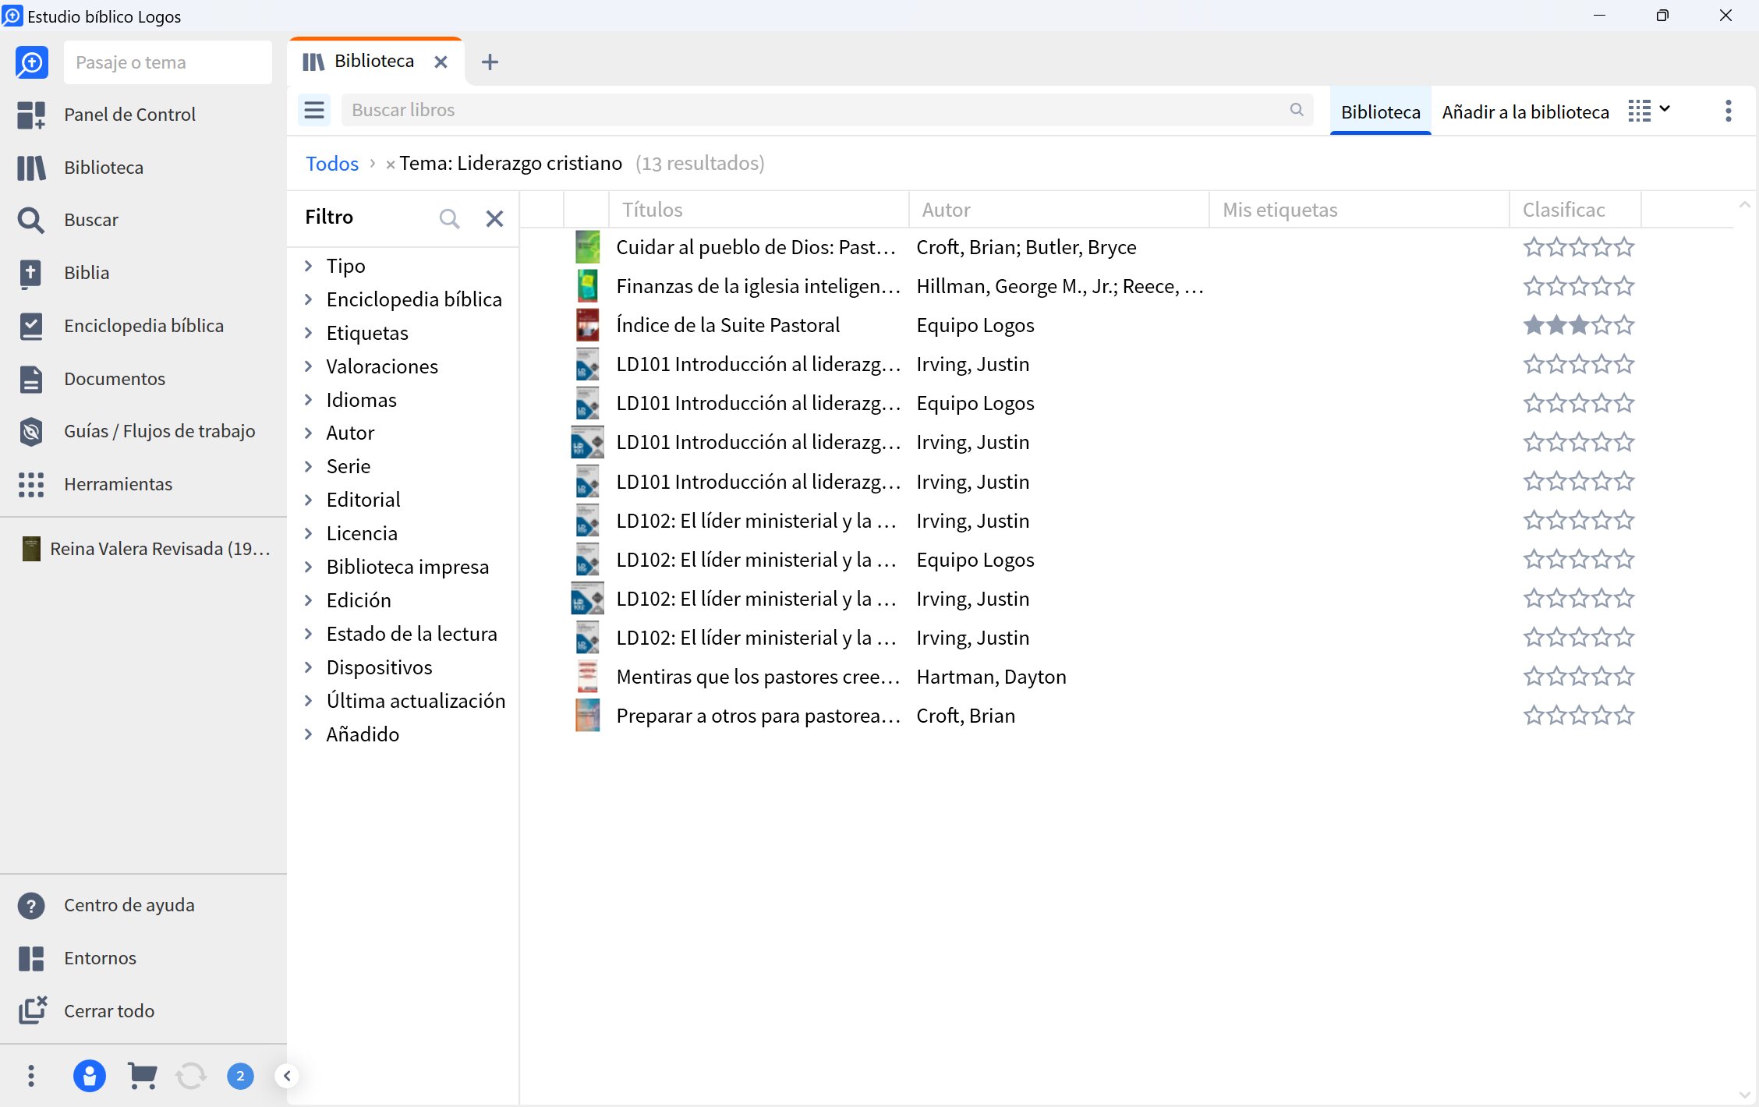Open the library panel three-dot menu
The height and width of the screenshot is (1107, 1759).
(x=1729, y=111)
